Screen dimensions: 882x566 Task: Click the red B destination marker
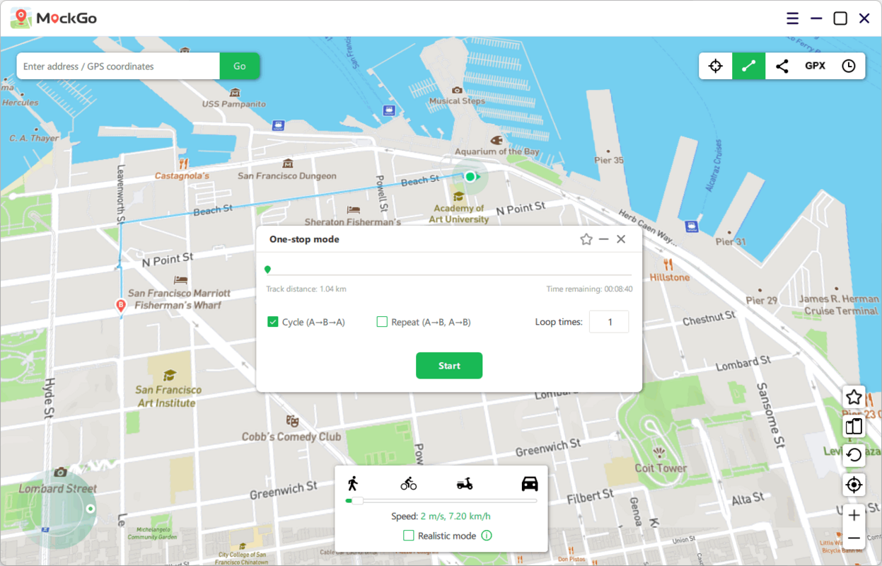coord(121,306)
